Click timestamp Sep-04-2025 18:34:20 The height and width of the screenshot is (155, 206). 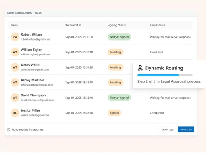point(79,67)
